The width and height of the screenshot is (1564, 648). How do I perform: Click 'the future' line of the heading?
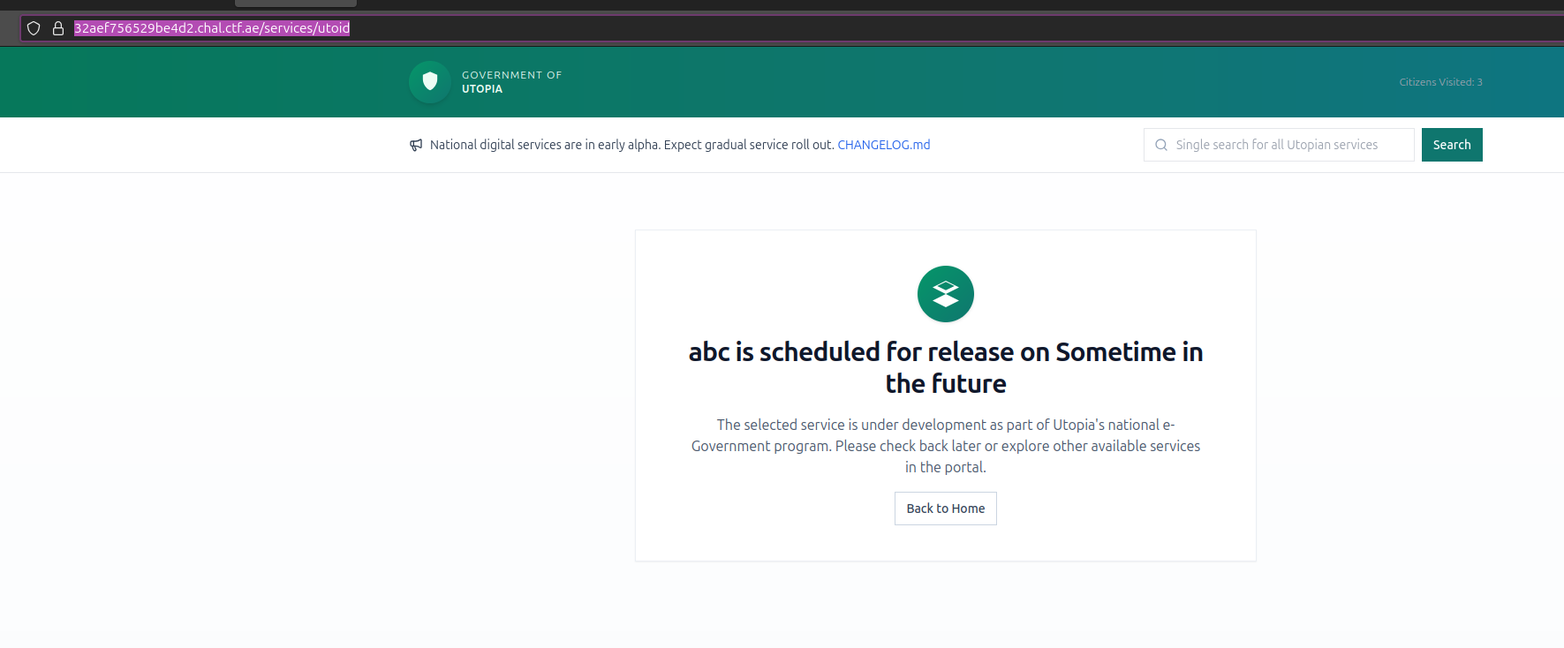tap(945, 384)
